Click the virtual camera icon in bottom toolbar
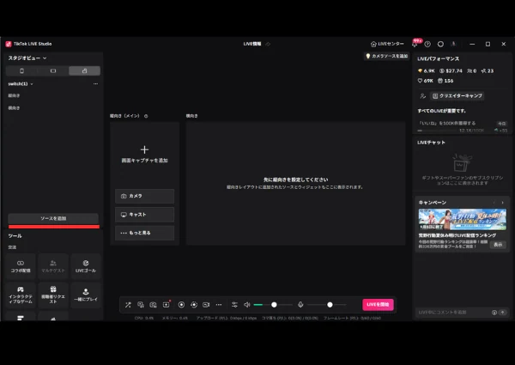 point(206,305)
